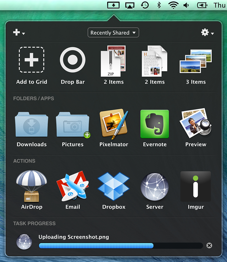Open the Recently Shared dropdown
The width and height of the screenshot is (227, 262).
click(x=113, y=33)
